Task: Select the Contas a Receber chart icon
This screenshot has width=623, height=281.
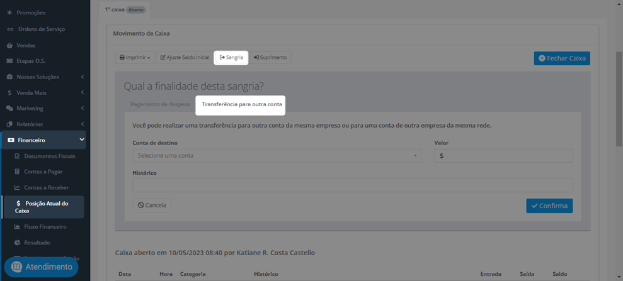Action: (17, 187)
